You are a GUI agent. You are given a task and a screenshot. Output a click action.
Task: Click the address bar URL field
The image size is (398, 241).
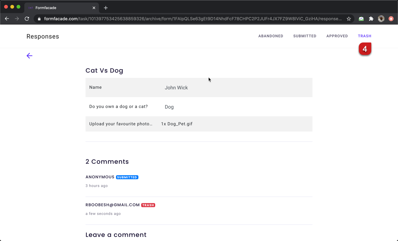tap(193, 19)
